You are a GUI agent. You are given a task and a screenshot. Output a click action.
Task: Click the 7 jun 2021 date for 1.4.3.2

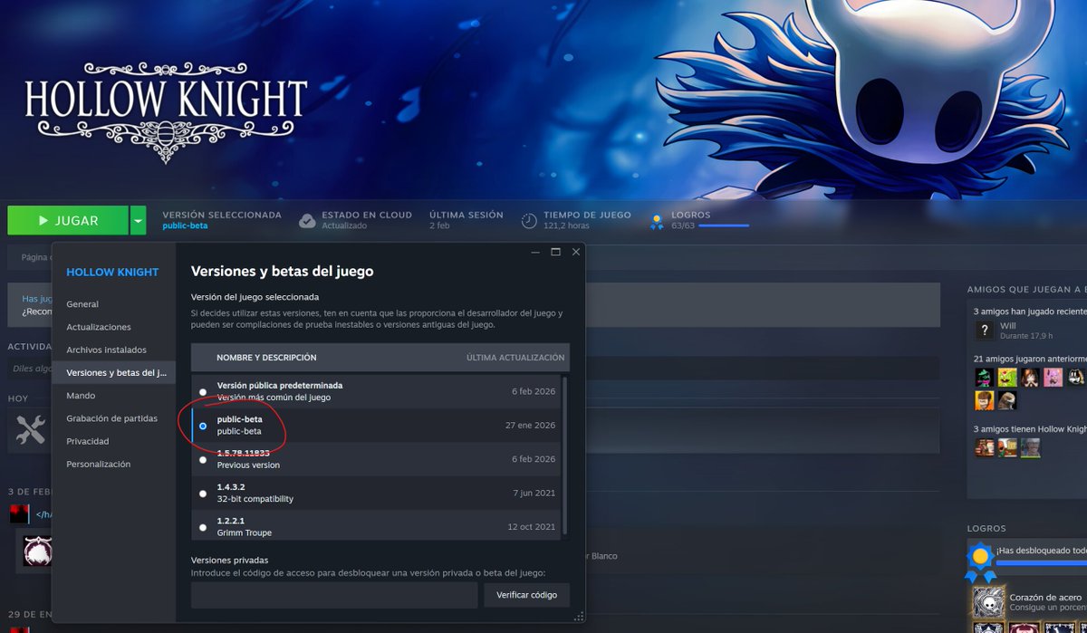pos(534,494)
